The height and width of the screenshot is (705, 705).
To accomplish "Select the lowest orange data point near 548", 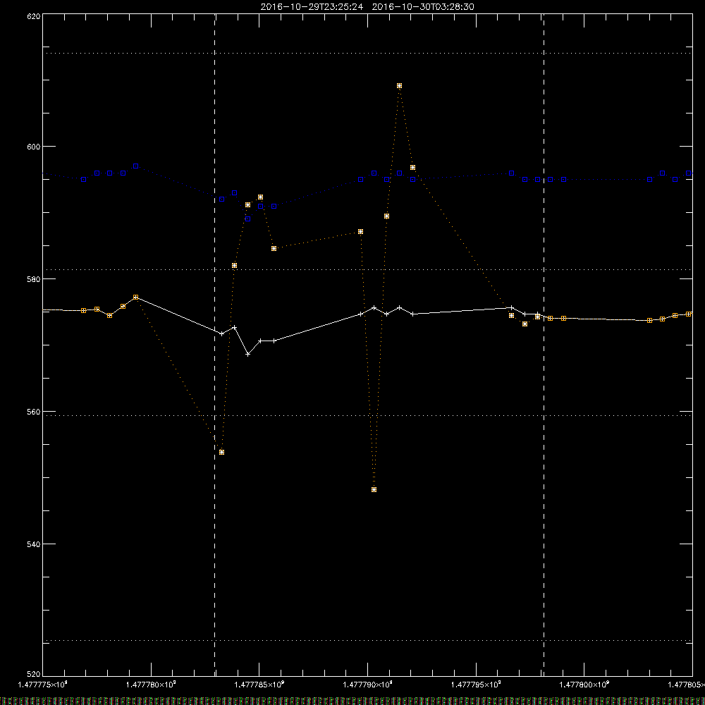I will click(374, 490).
